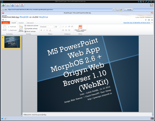155x121 pixels.
Task: Collapse the ribbon with the top-right arrow
Action: tap(152, 23)
